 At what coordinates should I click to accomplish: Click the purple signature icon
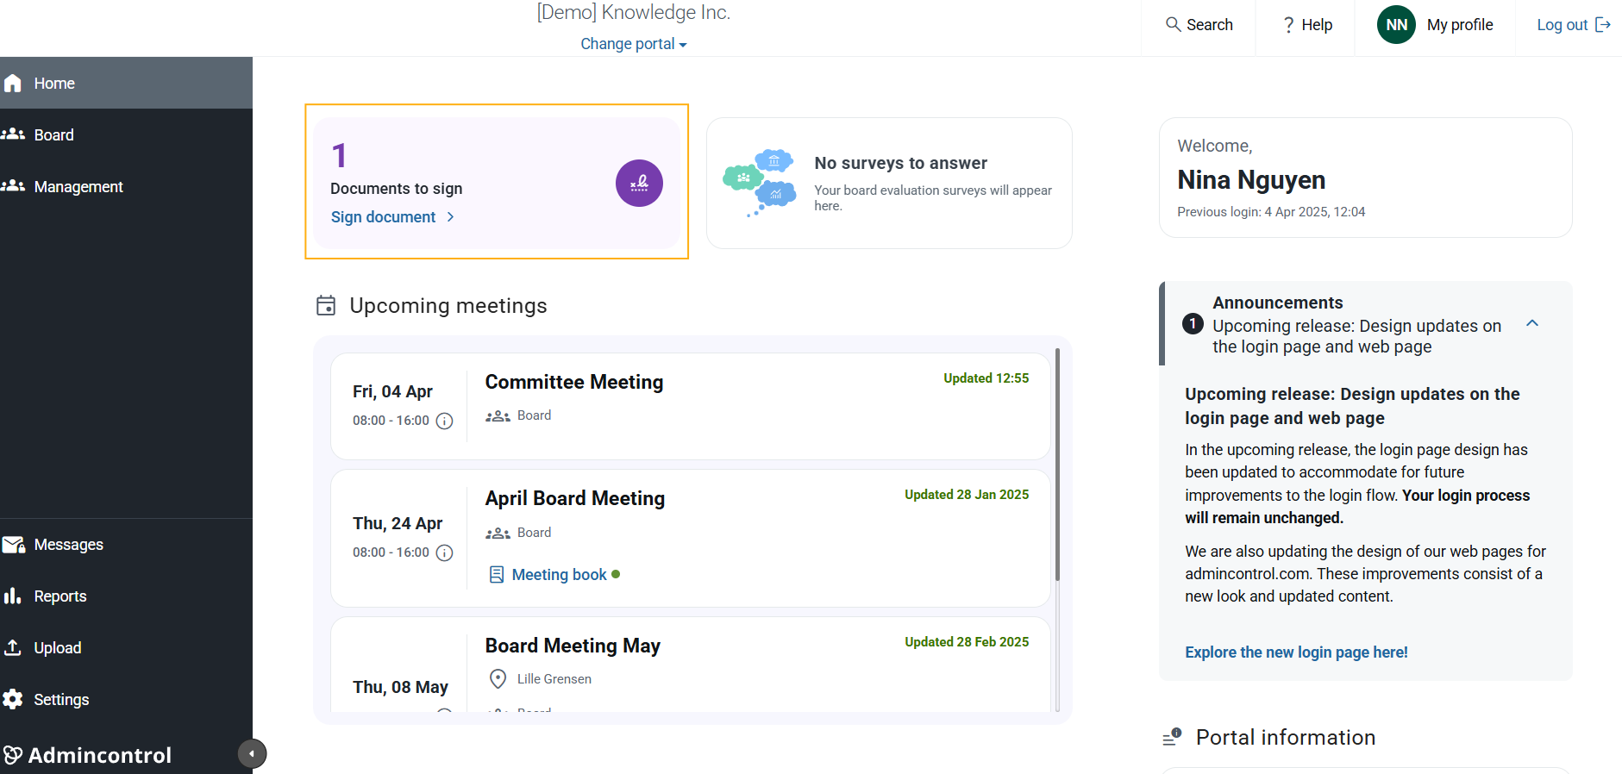(639, 183)
